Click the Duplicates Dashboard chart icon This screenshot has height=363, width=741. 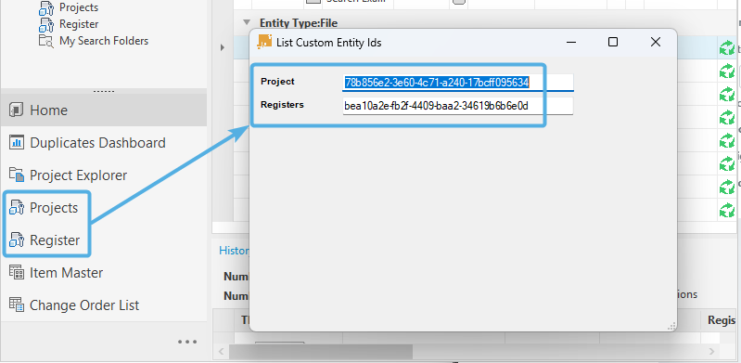[x=16, y=142]
